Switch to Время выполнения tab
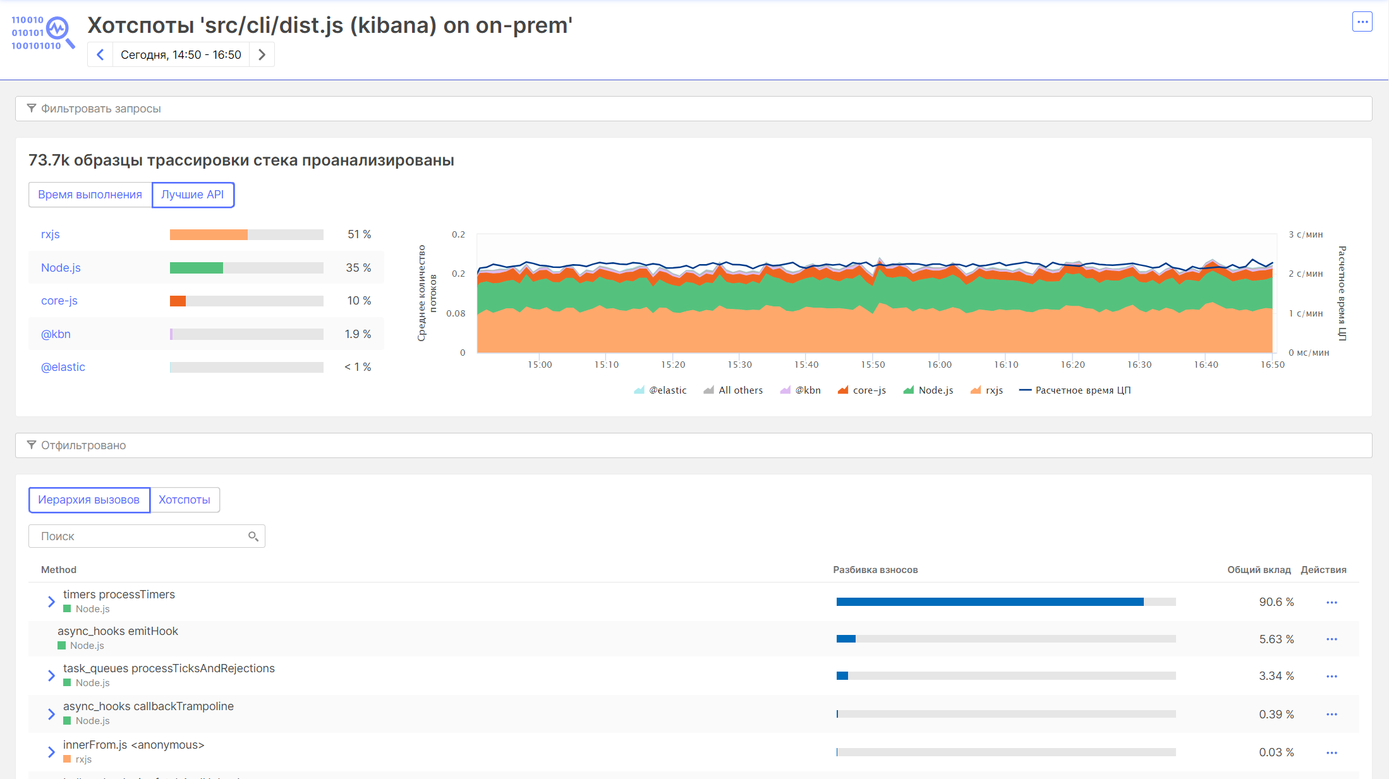This screenshot has height=779, width=1389. pyautogui.click(x=90, y=195)
